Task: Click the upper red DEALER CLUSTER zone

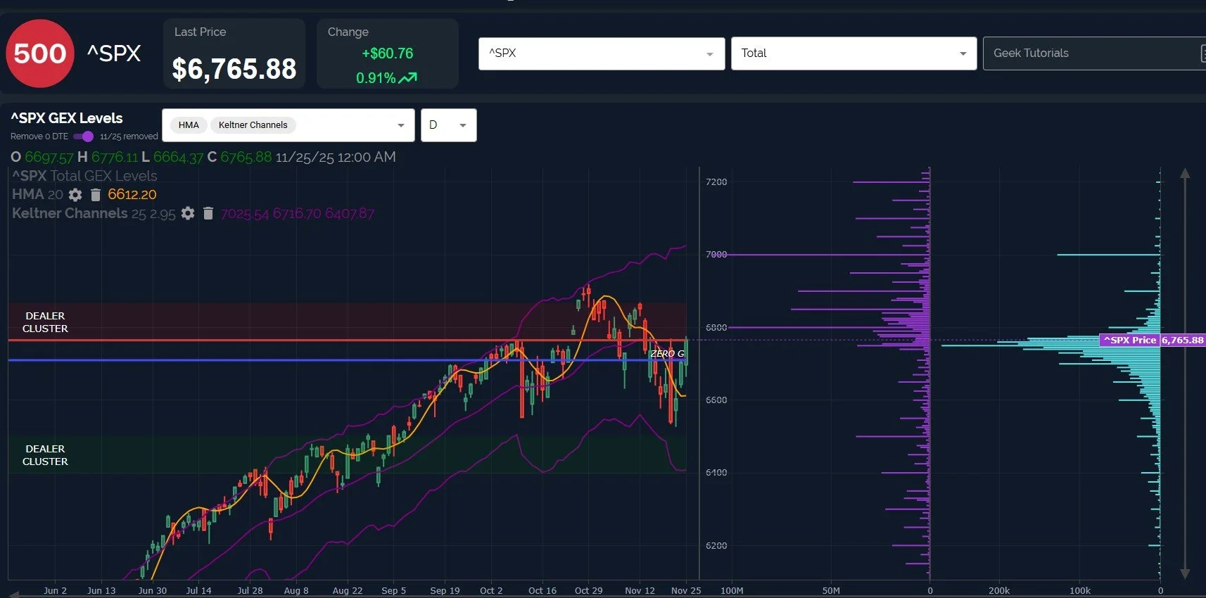Action: [347, 322]
